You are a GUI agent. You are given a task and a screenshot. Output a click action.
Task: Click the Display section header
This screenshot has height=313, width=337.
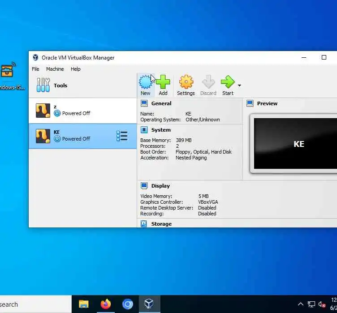pyautogui.click(x=160, y=186)
